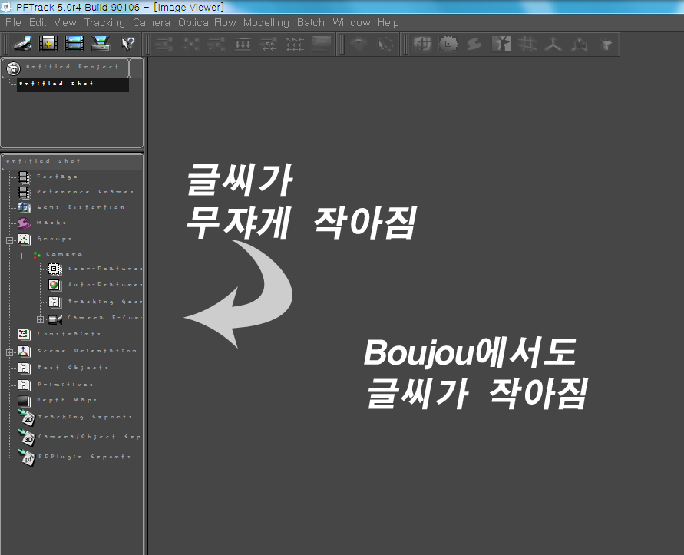This screenshot has width=684, height=555.
Task: Open the Edit menu
Action: click(38, 23)
